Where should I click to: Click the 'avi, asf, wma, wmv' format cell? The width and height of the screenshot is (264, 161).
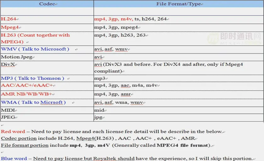pyautogui.click(x=179, y=103)
